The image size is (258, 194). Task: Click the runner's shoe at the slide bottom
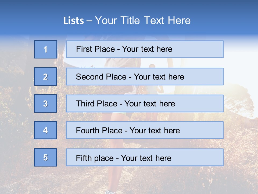pyautogui.click(x=110, y=192)
